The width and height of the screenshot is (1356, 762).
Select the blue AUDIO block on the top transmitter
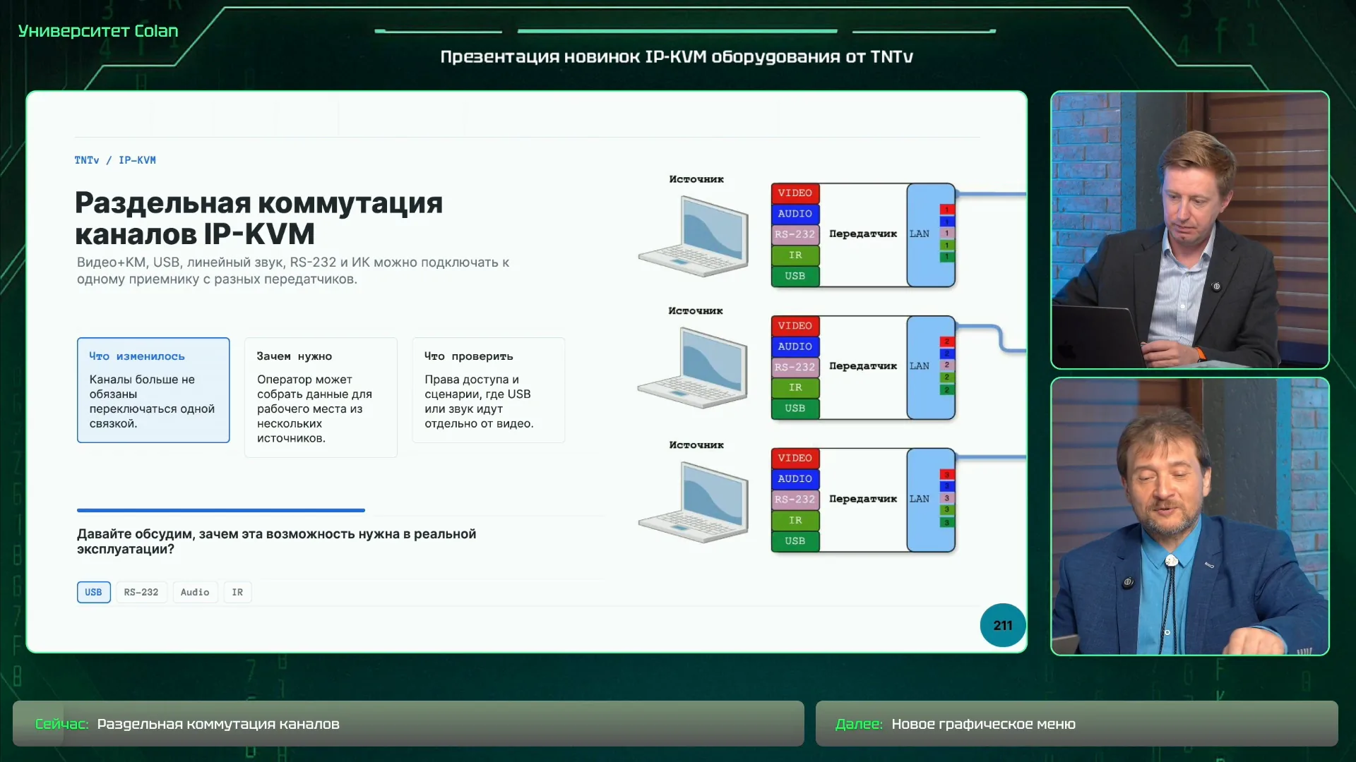(795, 214)
